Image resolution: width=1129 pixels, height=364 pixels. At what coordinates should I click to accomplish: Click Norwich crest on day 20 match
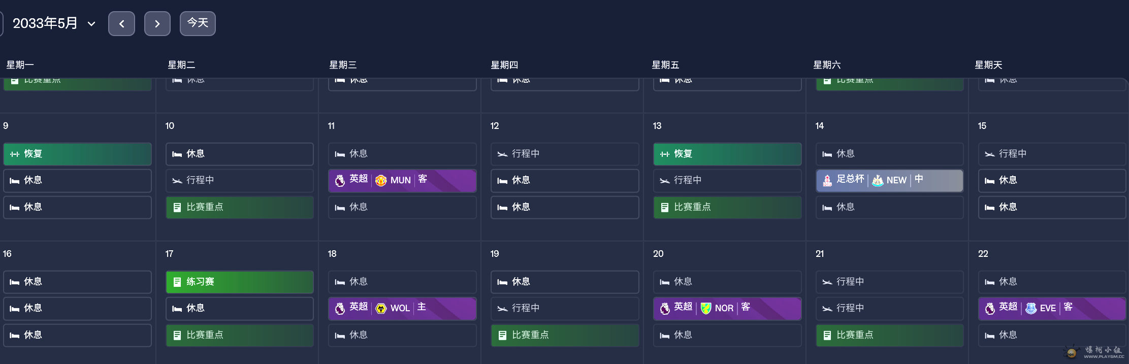(x=705, y=308)
